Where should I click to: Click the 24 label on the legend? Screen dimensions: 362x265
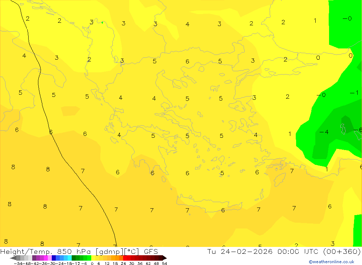(123, 264)
